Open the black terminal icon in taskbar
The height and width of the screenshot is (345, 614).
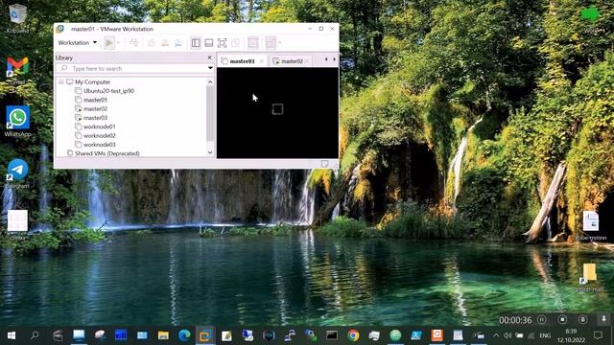[x=332, y=335]
